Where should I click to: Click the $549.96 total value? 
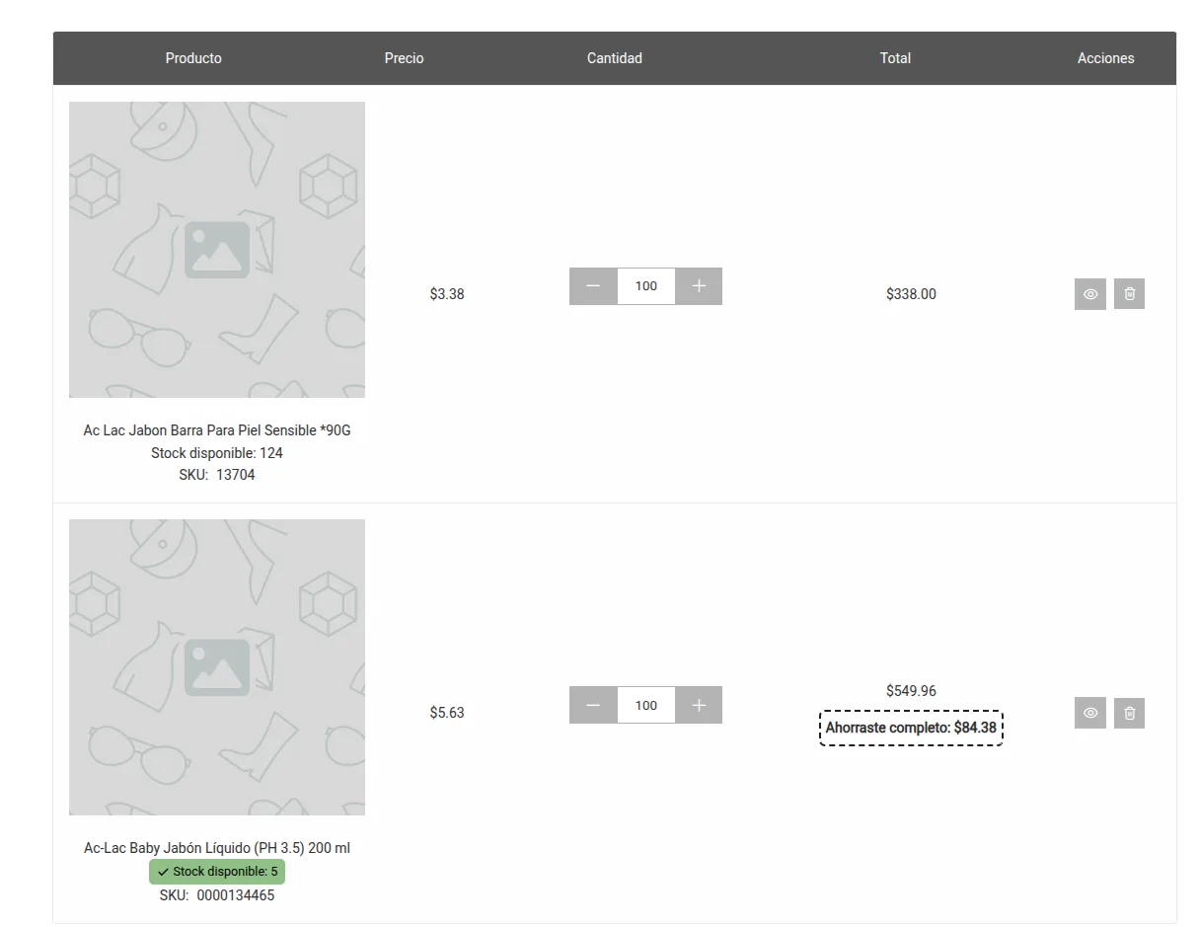click(x=911, y=691)
